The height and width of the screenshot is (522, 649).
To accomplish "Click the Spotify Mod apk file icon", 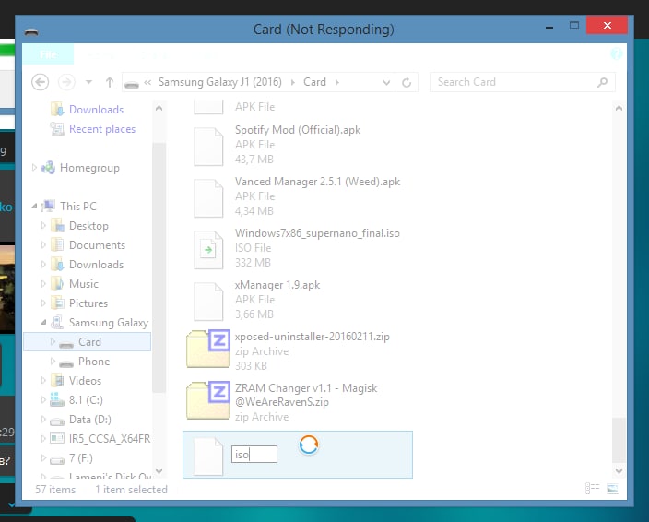I will click(x=208, y=147).
